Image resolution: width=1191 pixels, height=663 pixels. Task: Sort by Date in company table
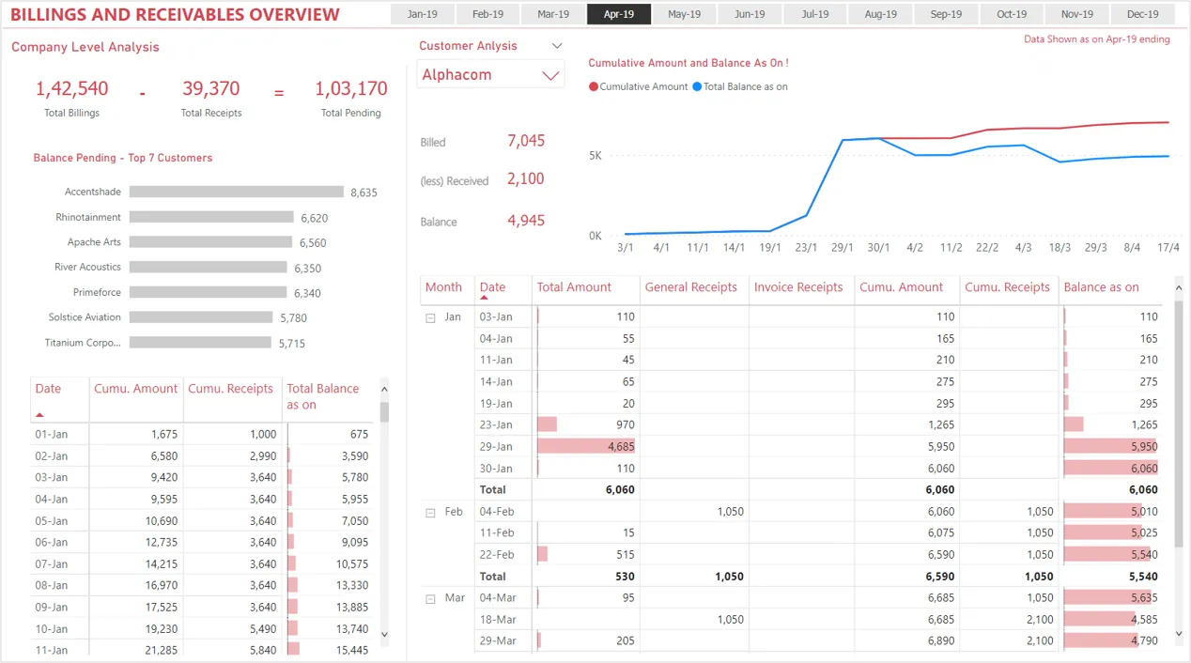[x=48, y=389]
